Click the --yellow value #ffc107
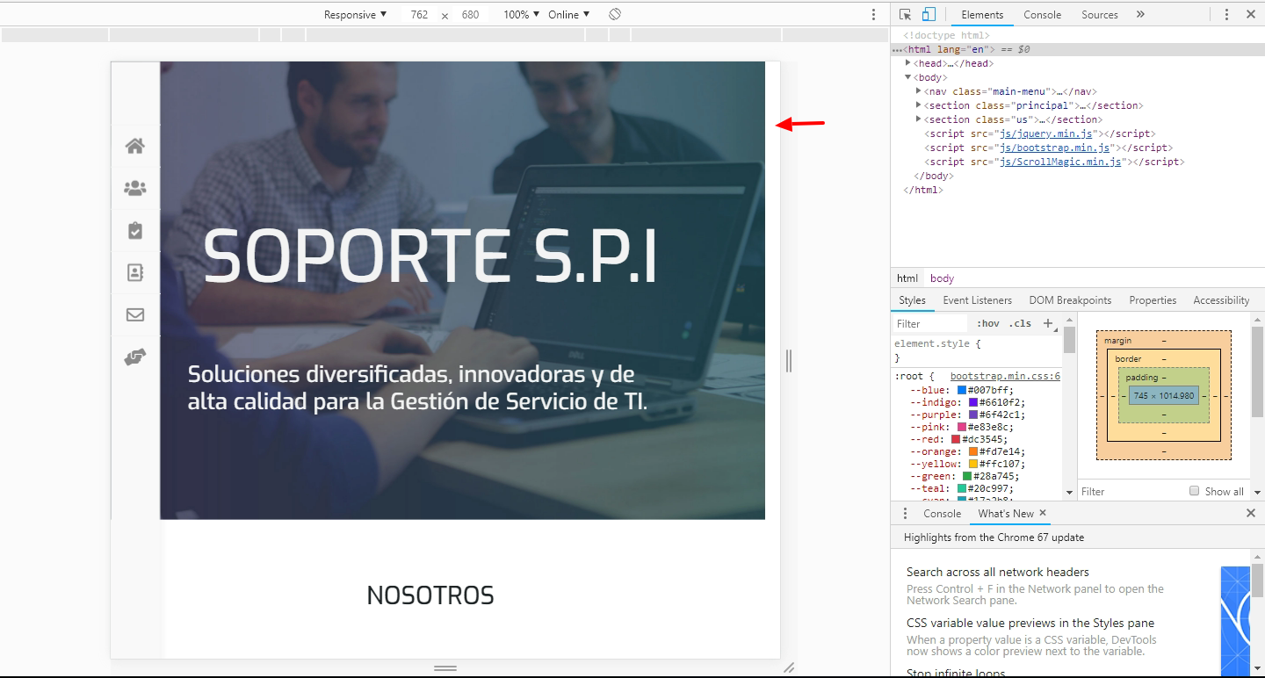Image resolution: width=1265 pixels, height=678 pixels. 1001,464
